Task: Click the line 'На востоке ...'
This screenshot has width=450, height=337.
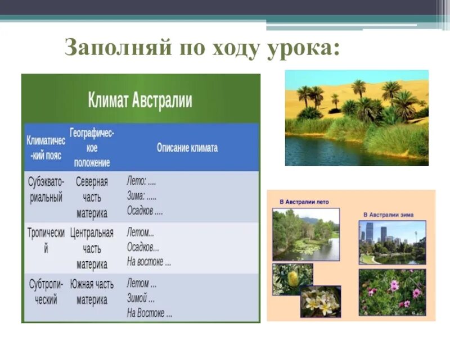Action: (149, 262)
